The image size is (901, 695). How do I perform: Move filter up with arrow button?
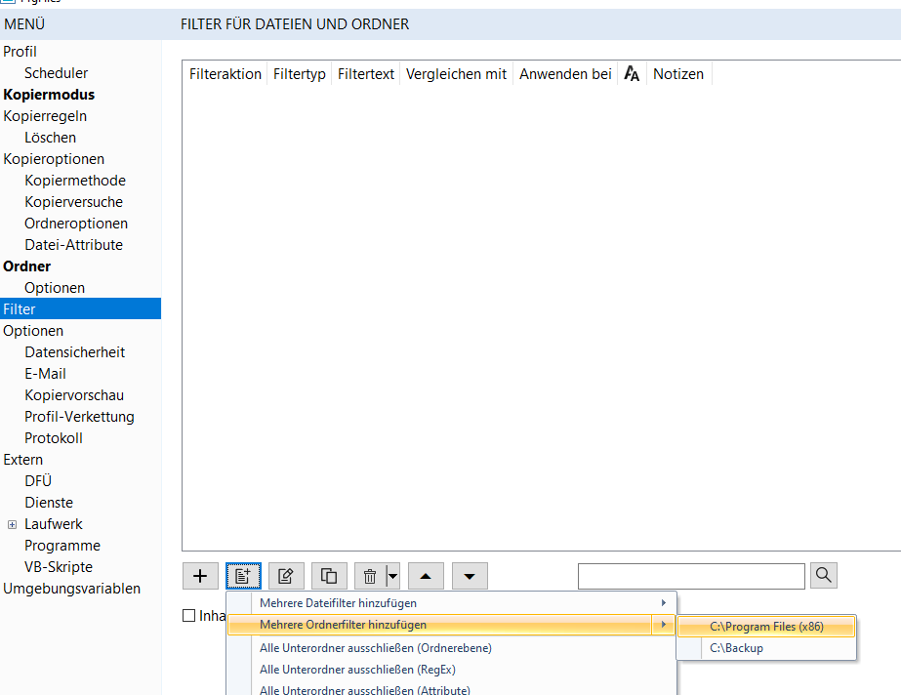pyautogui.click(x=425, y=576)
